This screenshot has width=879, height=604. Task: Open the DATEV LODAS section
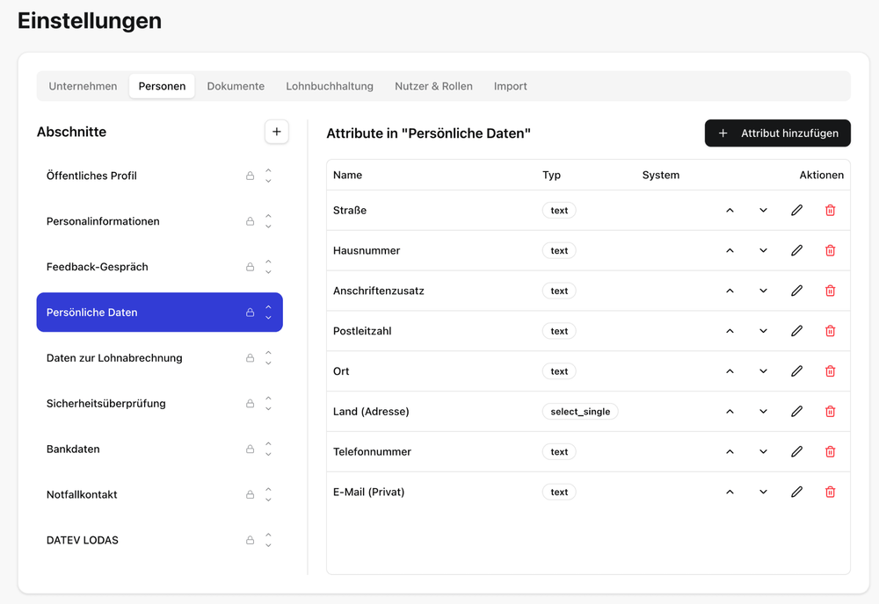82,541
